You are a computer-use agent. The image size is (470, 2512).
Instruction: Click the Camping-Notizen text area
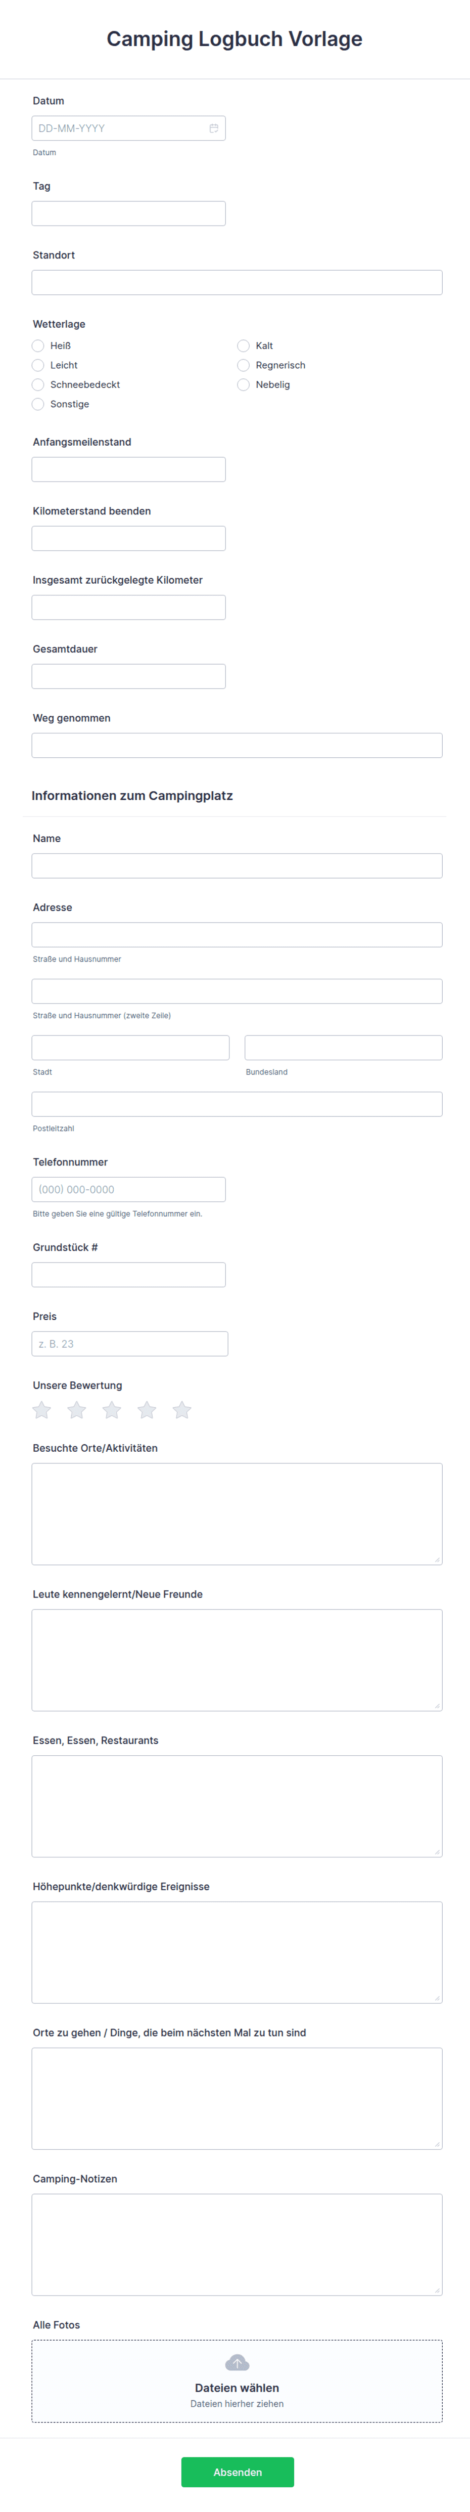[x=237, y=2245]
